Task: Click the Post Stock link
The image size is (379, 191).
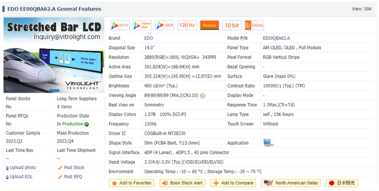Action: (71, 168)
